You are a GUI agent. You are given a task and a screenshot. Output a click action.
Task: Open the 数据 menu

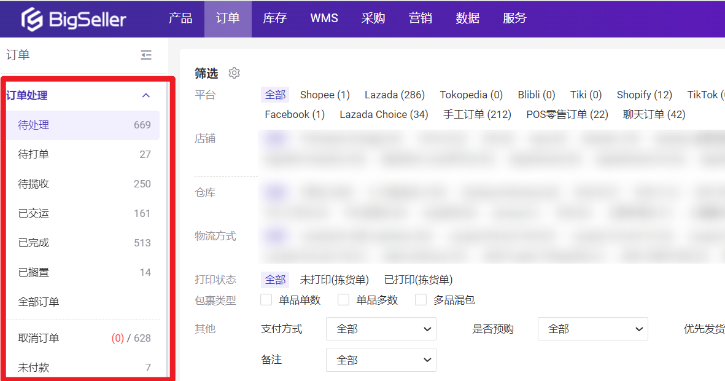coord(467,18)
